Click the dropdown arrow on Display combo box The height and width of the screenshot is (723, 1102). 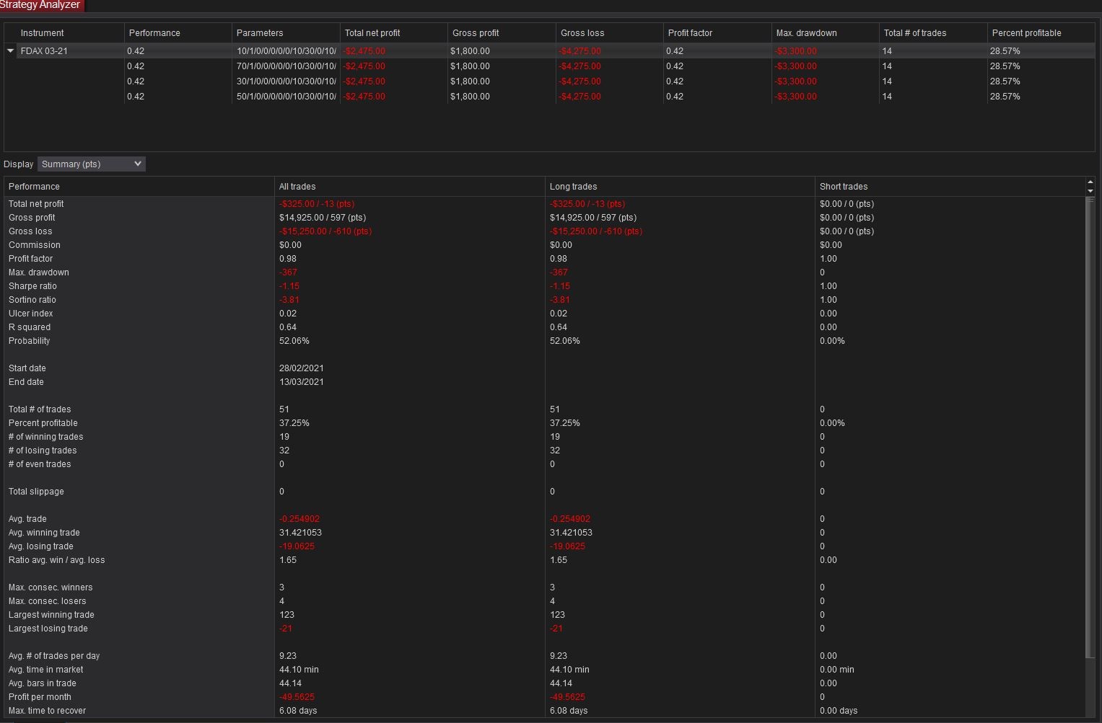pyautogui.click(x=138, y=164)
